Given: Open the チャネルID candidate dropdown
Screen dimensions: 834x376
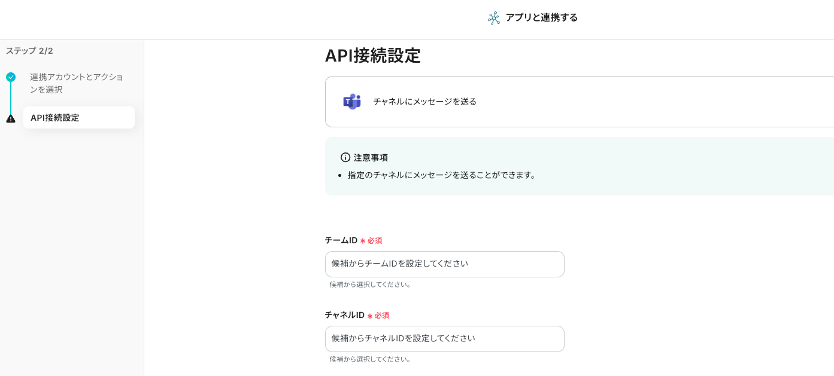Looking at the screenshot, I should tap(444, 338).
